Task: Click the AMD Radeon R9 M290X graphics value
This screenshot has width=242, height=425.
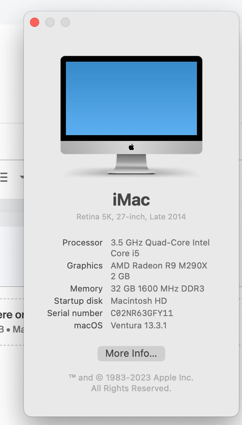Action: click(159, 271)
